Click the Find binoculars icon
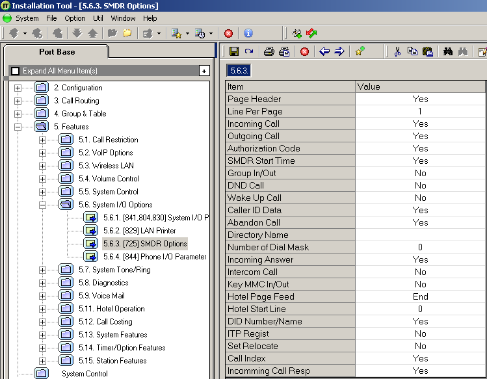This screenshot has width=487, height=379. click(448, 51)
